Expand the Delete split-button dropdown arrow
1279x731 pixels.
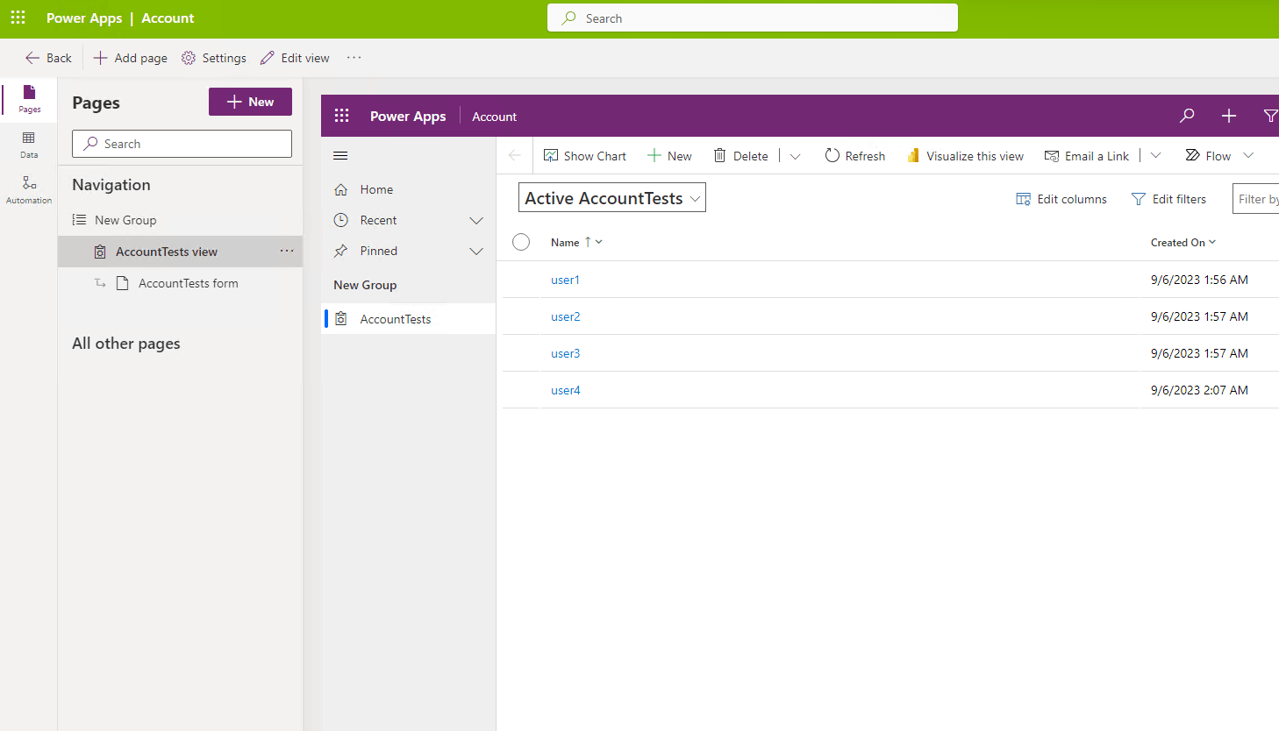point(796,156)
